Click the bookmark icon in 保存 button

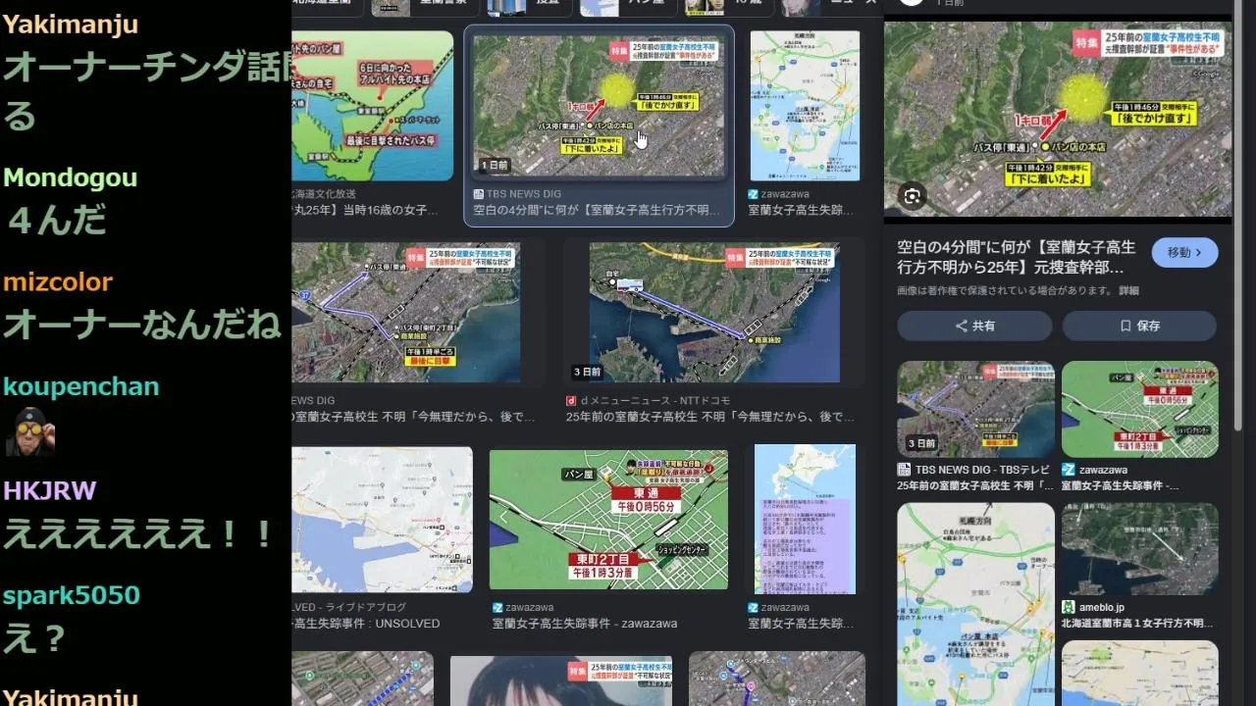(1125, 327)
